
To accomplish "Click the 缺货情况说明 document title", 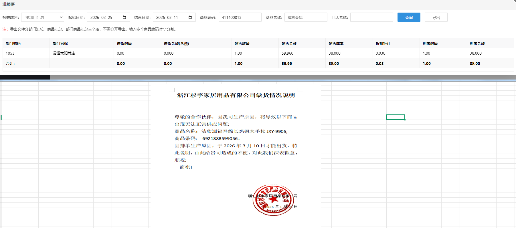I will coord(236,95).
